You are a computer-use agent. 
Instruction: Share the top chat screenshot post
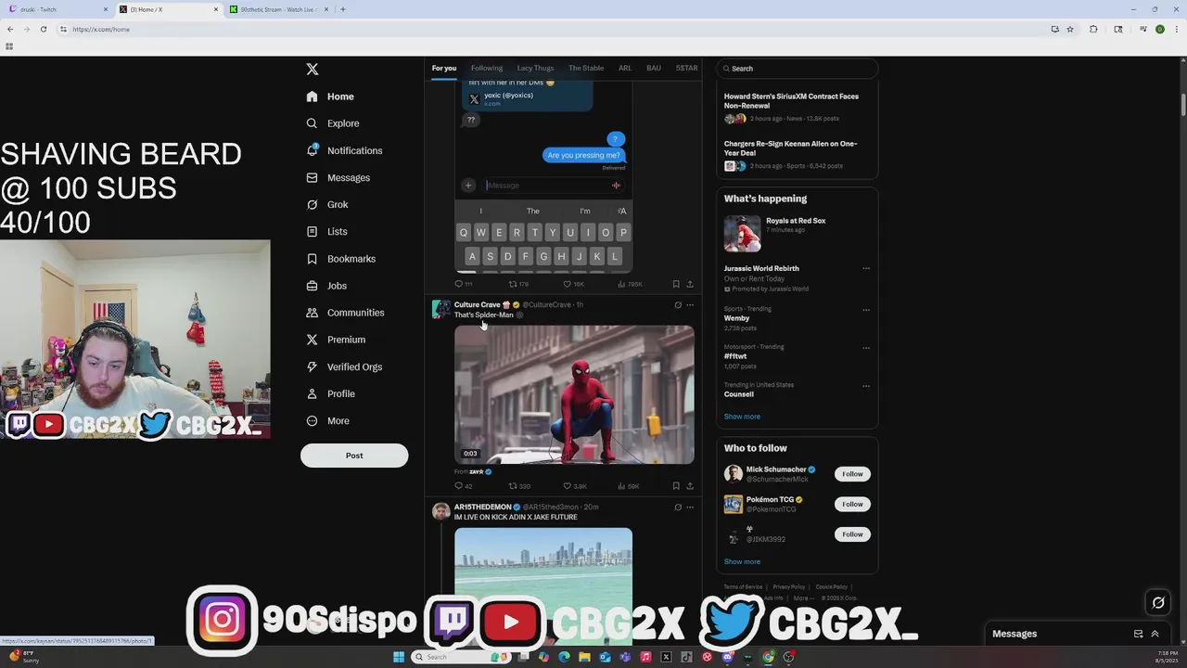(690, 284)
